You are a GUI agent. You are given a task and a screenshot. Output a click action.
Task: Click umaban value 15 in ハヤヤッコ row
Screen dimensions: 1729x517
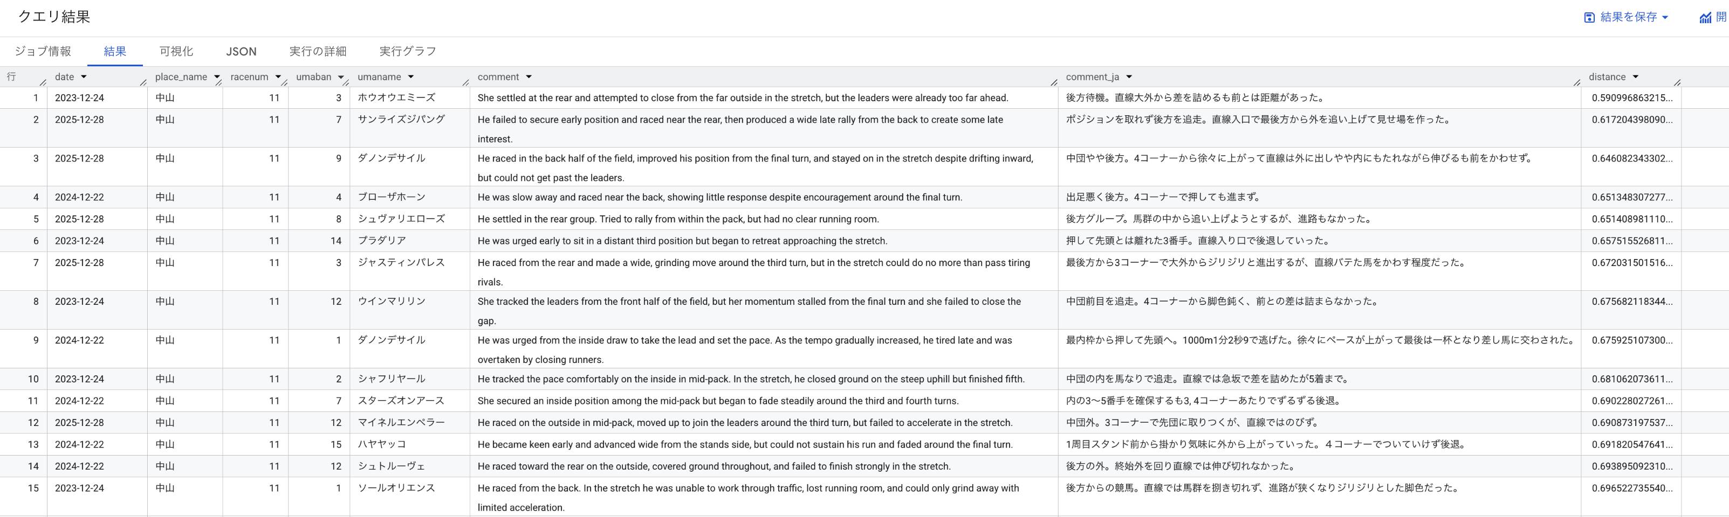coord(335,445)
